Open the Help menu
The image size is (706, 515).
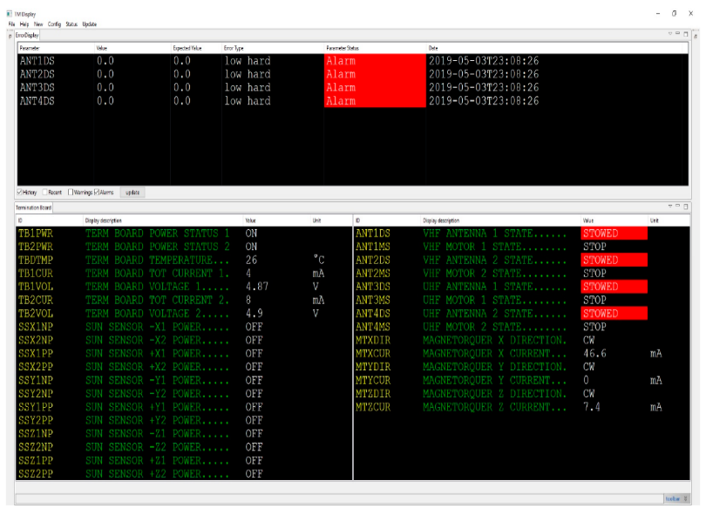24,24
